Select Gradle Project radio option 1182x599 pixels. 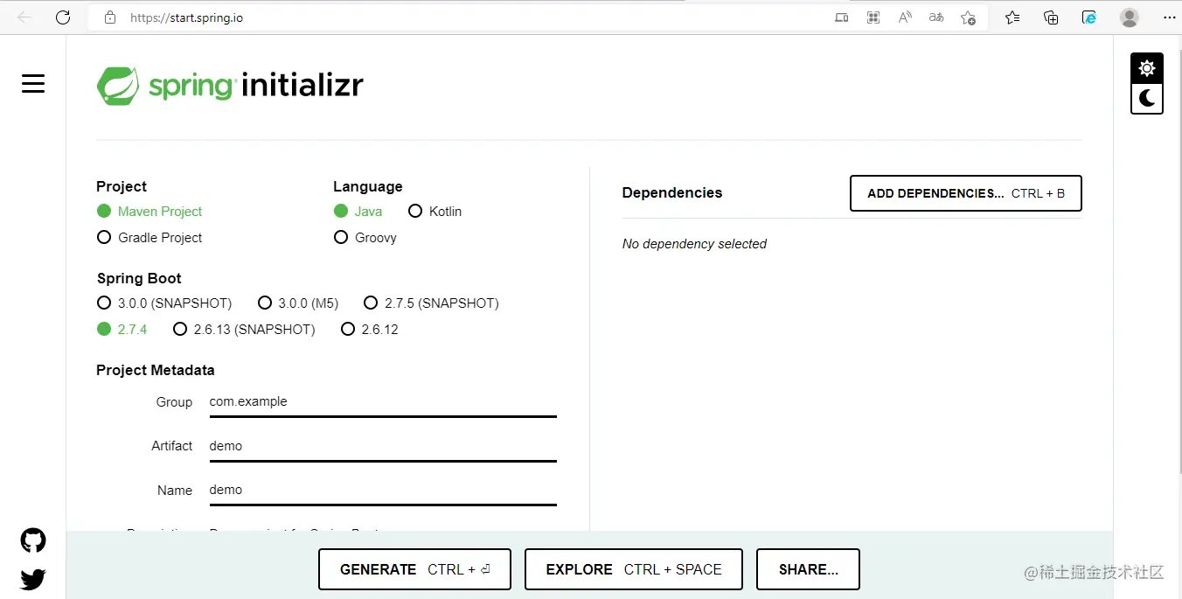pos(149,238)
